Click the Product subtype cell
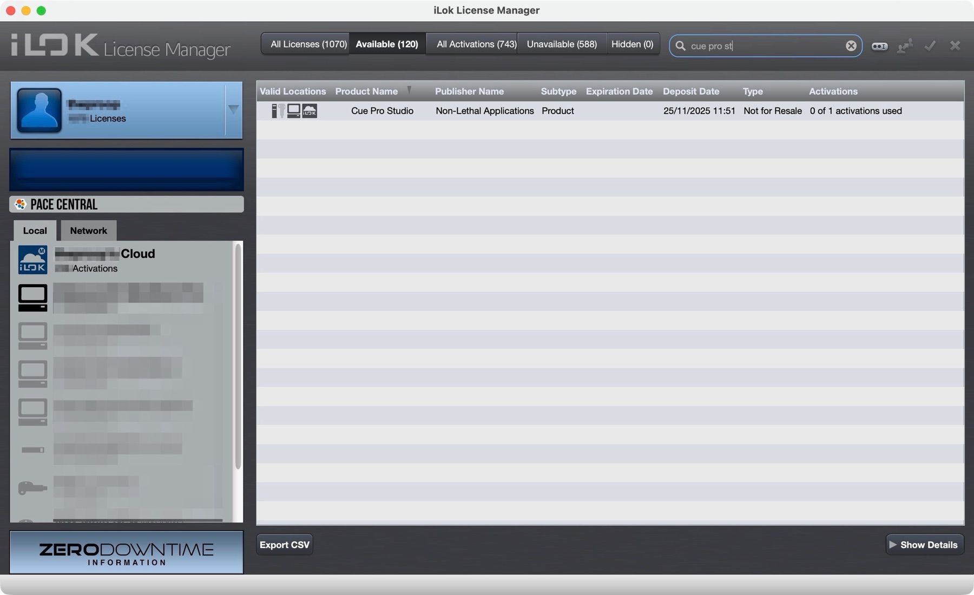This screenshot has height=595, width=974. pyautogui.click(x=557, y=111)
